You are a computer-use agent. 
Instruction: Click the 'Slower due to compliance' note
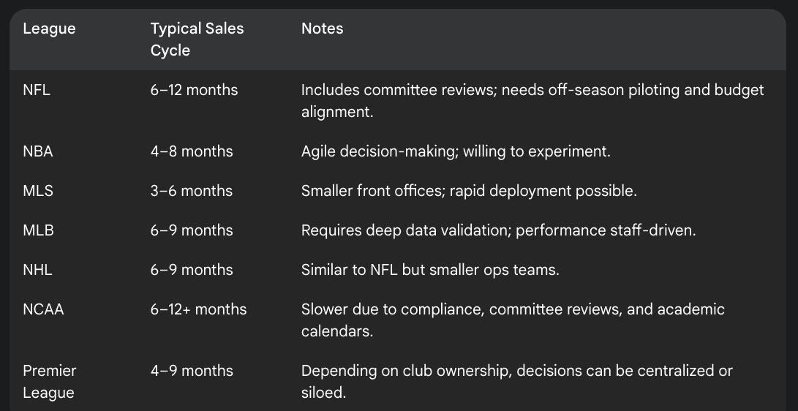[x=513, y=320]
